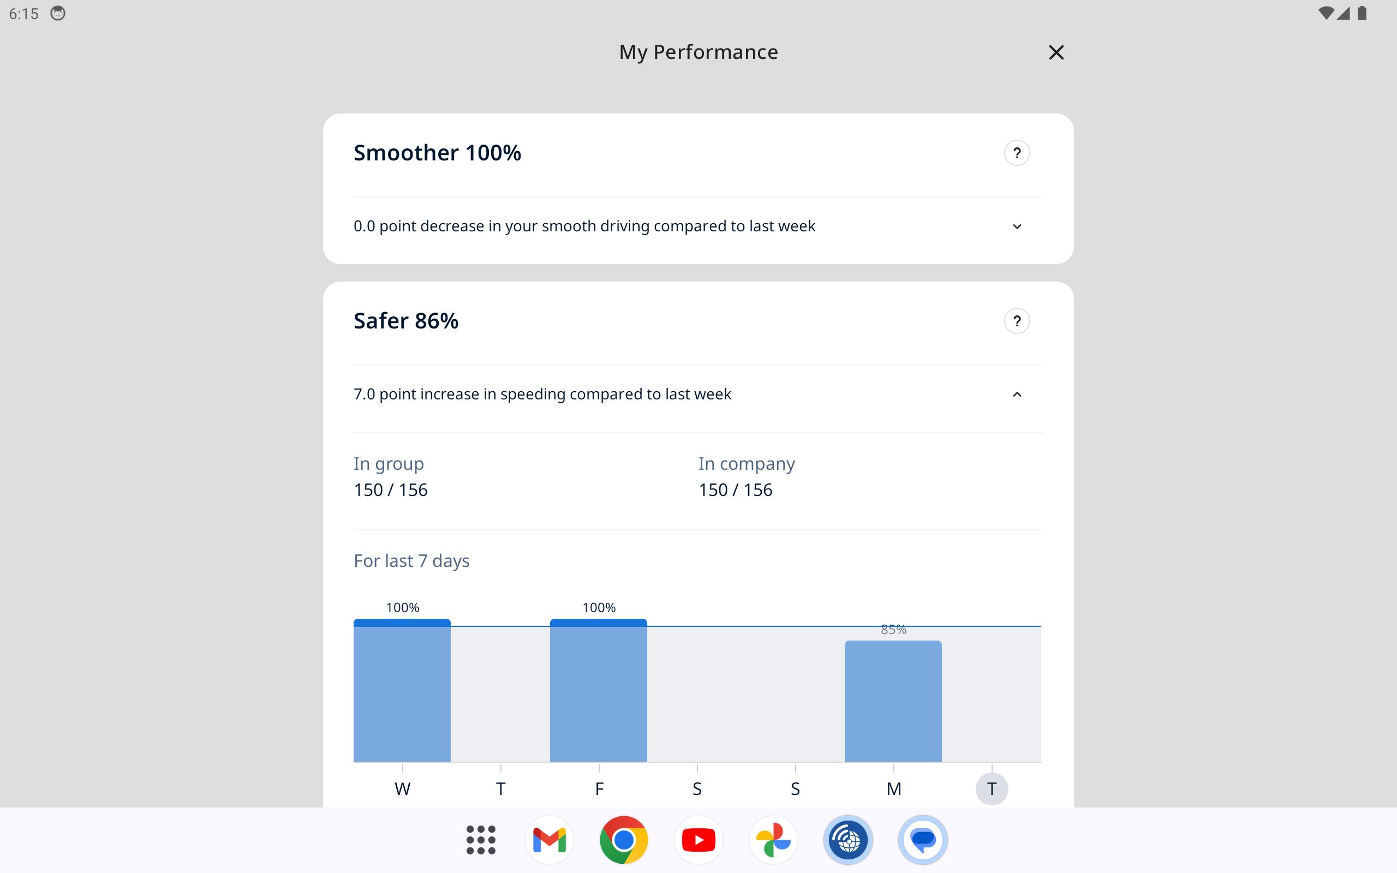This screenshot has width=1397, height=873.
Task: Click the 7.0 point increase in speeding text
Action: 542,394
